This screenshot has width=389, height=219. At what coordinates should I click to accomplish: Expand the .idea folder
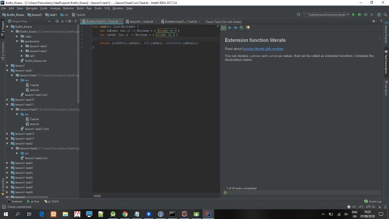[17, 36]
